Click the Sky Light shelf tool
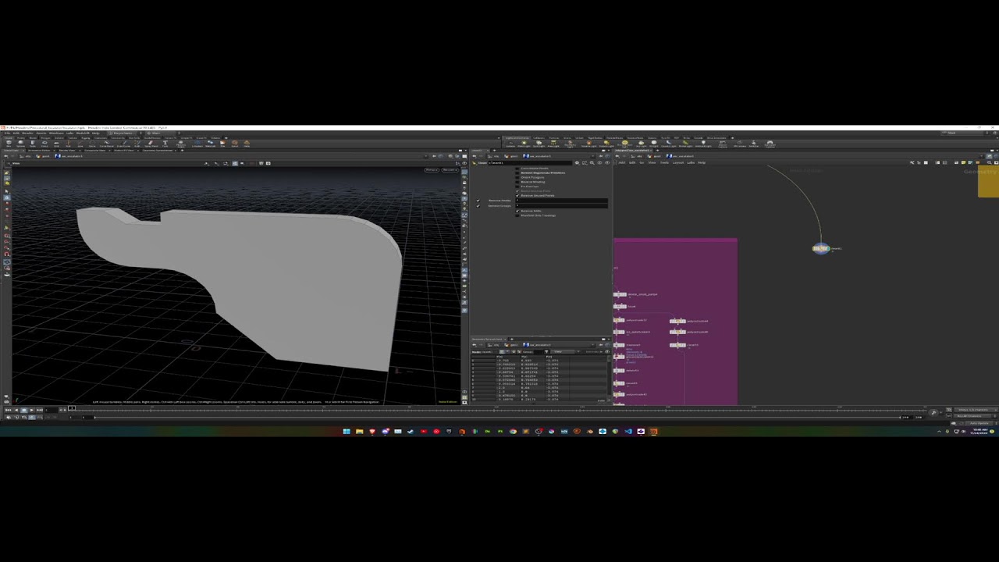This screenshot has height=562, width=999. pos(641,144)
